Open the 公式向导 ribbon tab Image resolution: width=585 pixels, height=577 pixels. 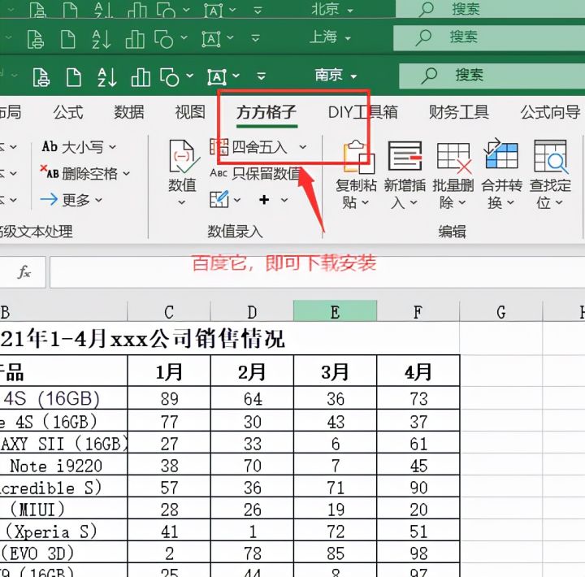pyautogui.click(x=550, y=112)
